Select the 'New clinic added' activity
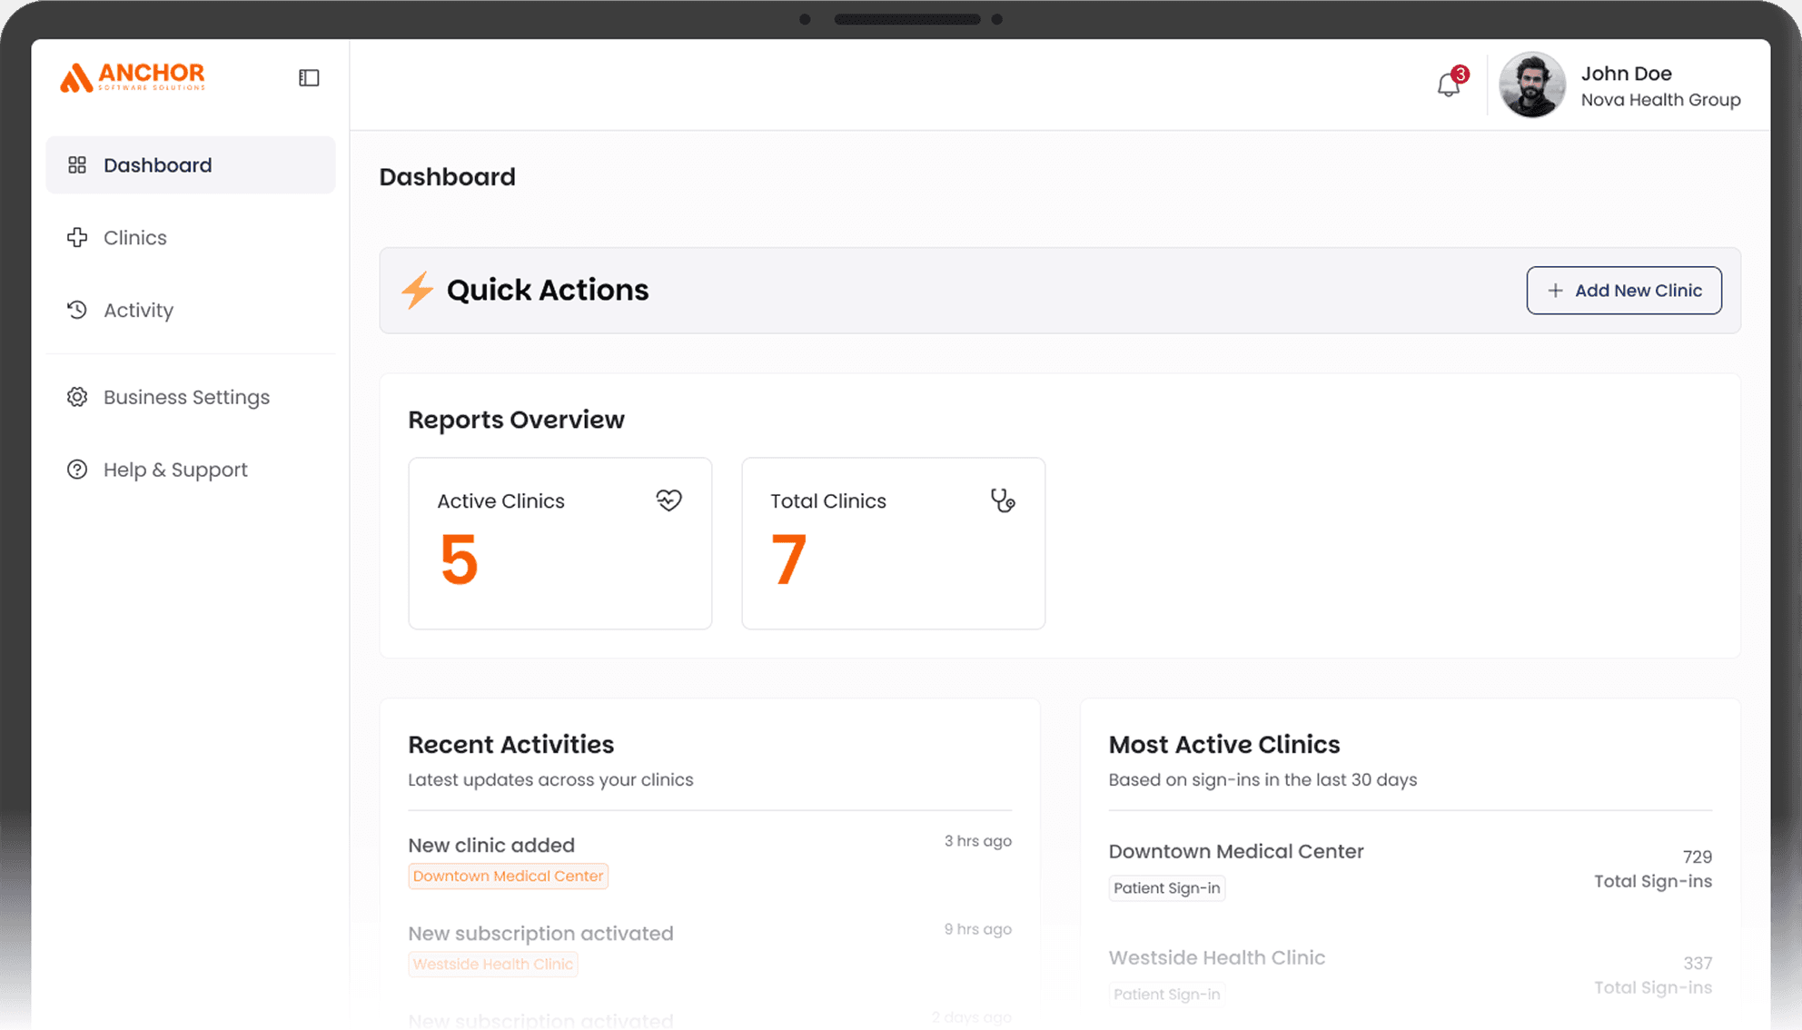This screenshot has width=1802, height=1030. click(710, 859)
